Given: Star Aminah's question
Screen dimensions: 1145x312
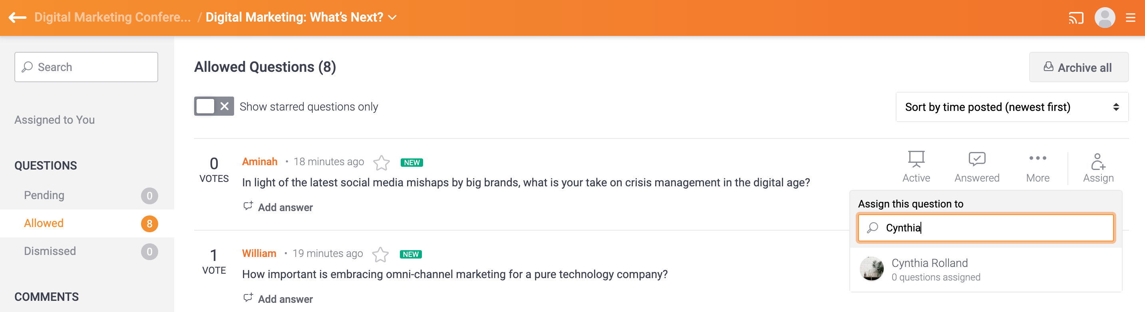Looking at the screenshot, I should 382,163.
